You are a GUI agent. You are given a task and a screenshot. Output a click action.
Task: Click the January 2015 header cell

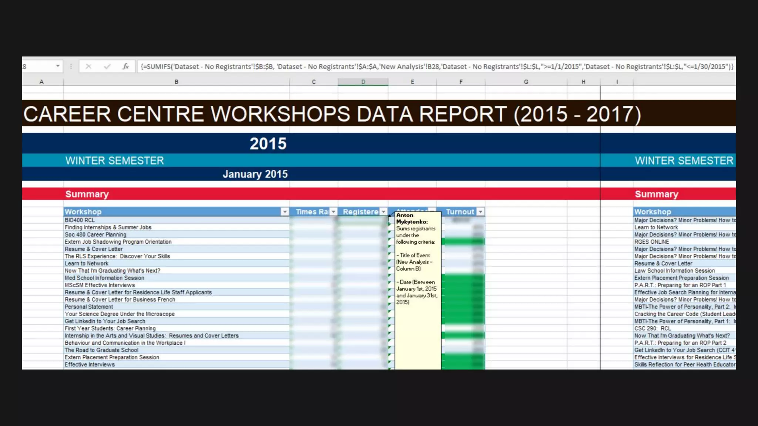click(255, 174)
